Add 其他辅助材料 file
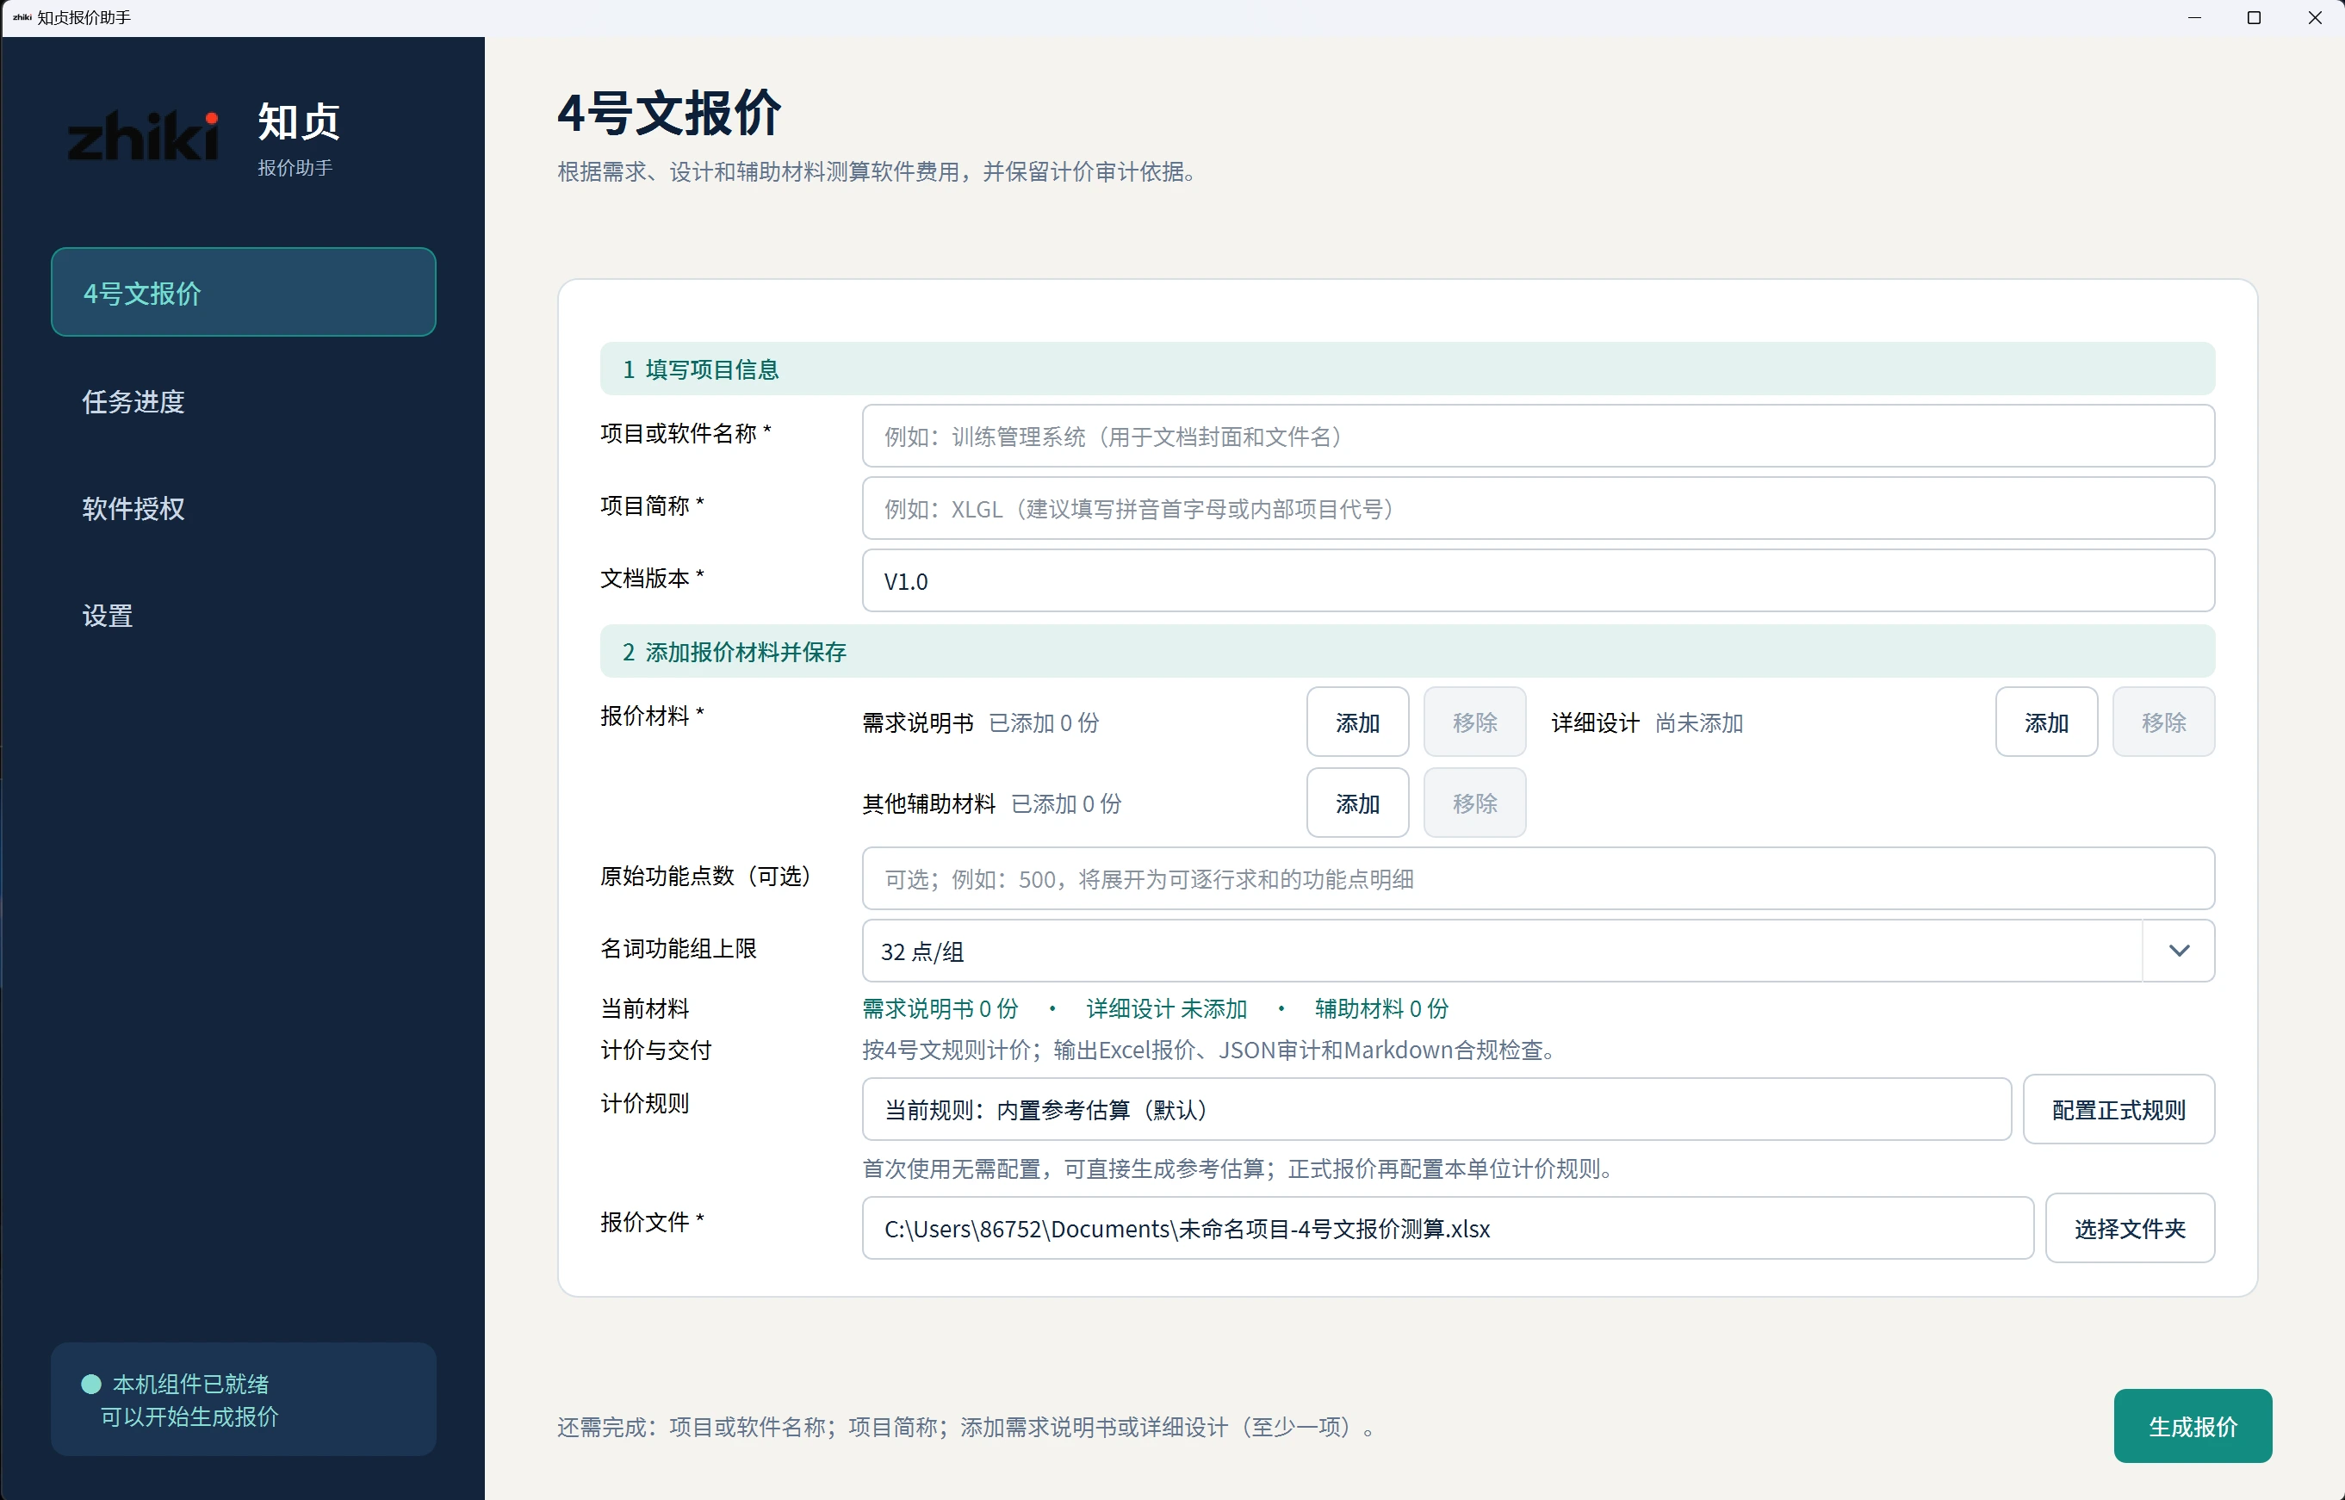This screenshot has height=1500, width=2345. (1357, 803)
